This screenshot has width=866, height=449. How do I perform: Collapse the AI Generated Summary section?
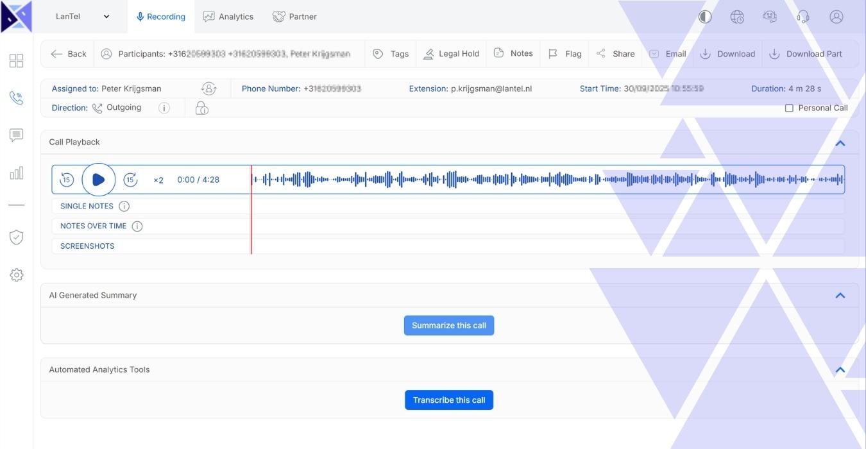pyautogui.click(x=840, y=296)
